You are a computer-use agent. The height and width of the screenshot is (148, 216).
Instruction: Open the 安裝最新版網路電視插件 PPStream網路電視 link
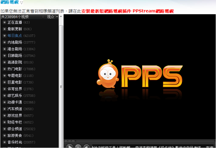pyautogui.click(x=127, y=11)
